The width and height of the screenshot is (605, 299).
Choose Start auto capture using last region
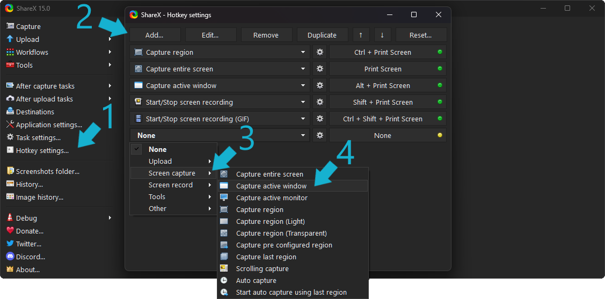point(293,292)
